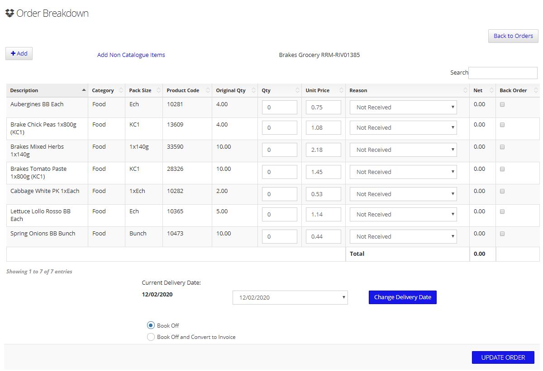Image resolution: width=543 pixels, height=371 pixels.
Task: Sort table by Net column
Action: click(482, 90)
